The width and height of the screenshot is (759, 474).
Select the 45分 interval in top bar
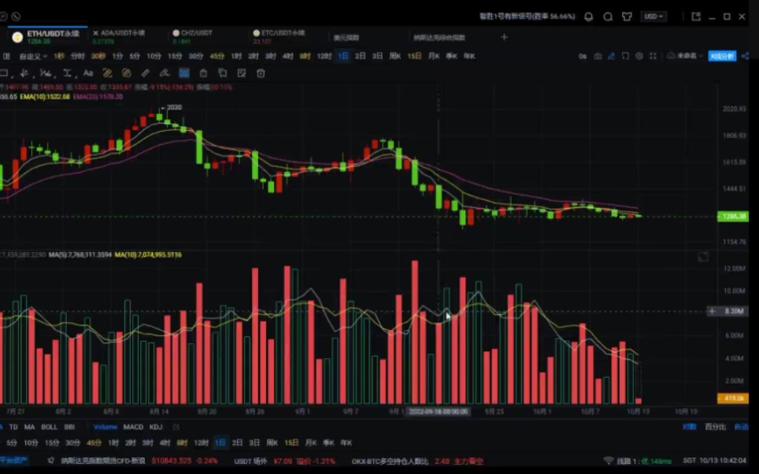click(217, 56)
